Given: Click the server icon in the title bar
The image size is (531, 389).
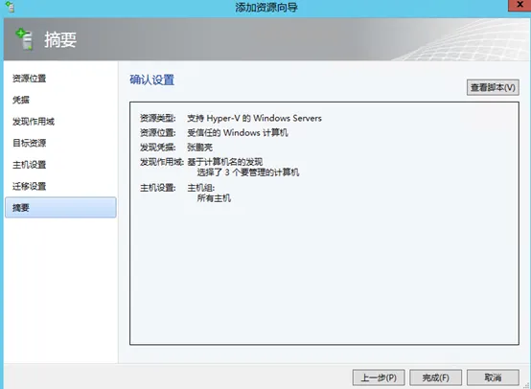Looking at the screenshot, I should click(x=11, y=7).
